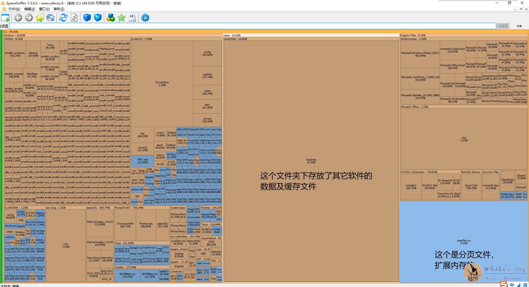Image resolution: width=529 pixels, height=287 pixels.
Task: Go back with the left arrow icon
Action: click(x=18, y=18)
